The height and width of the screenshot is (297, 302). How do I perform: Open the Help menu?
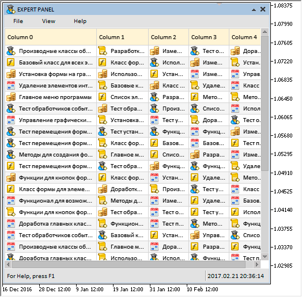(x=80, y=21)
